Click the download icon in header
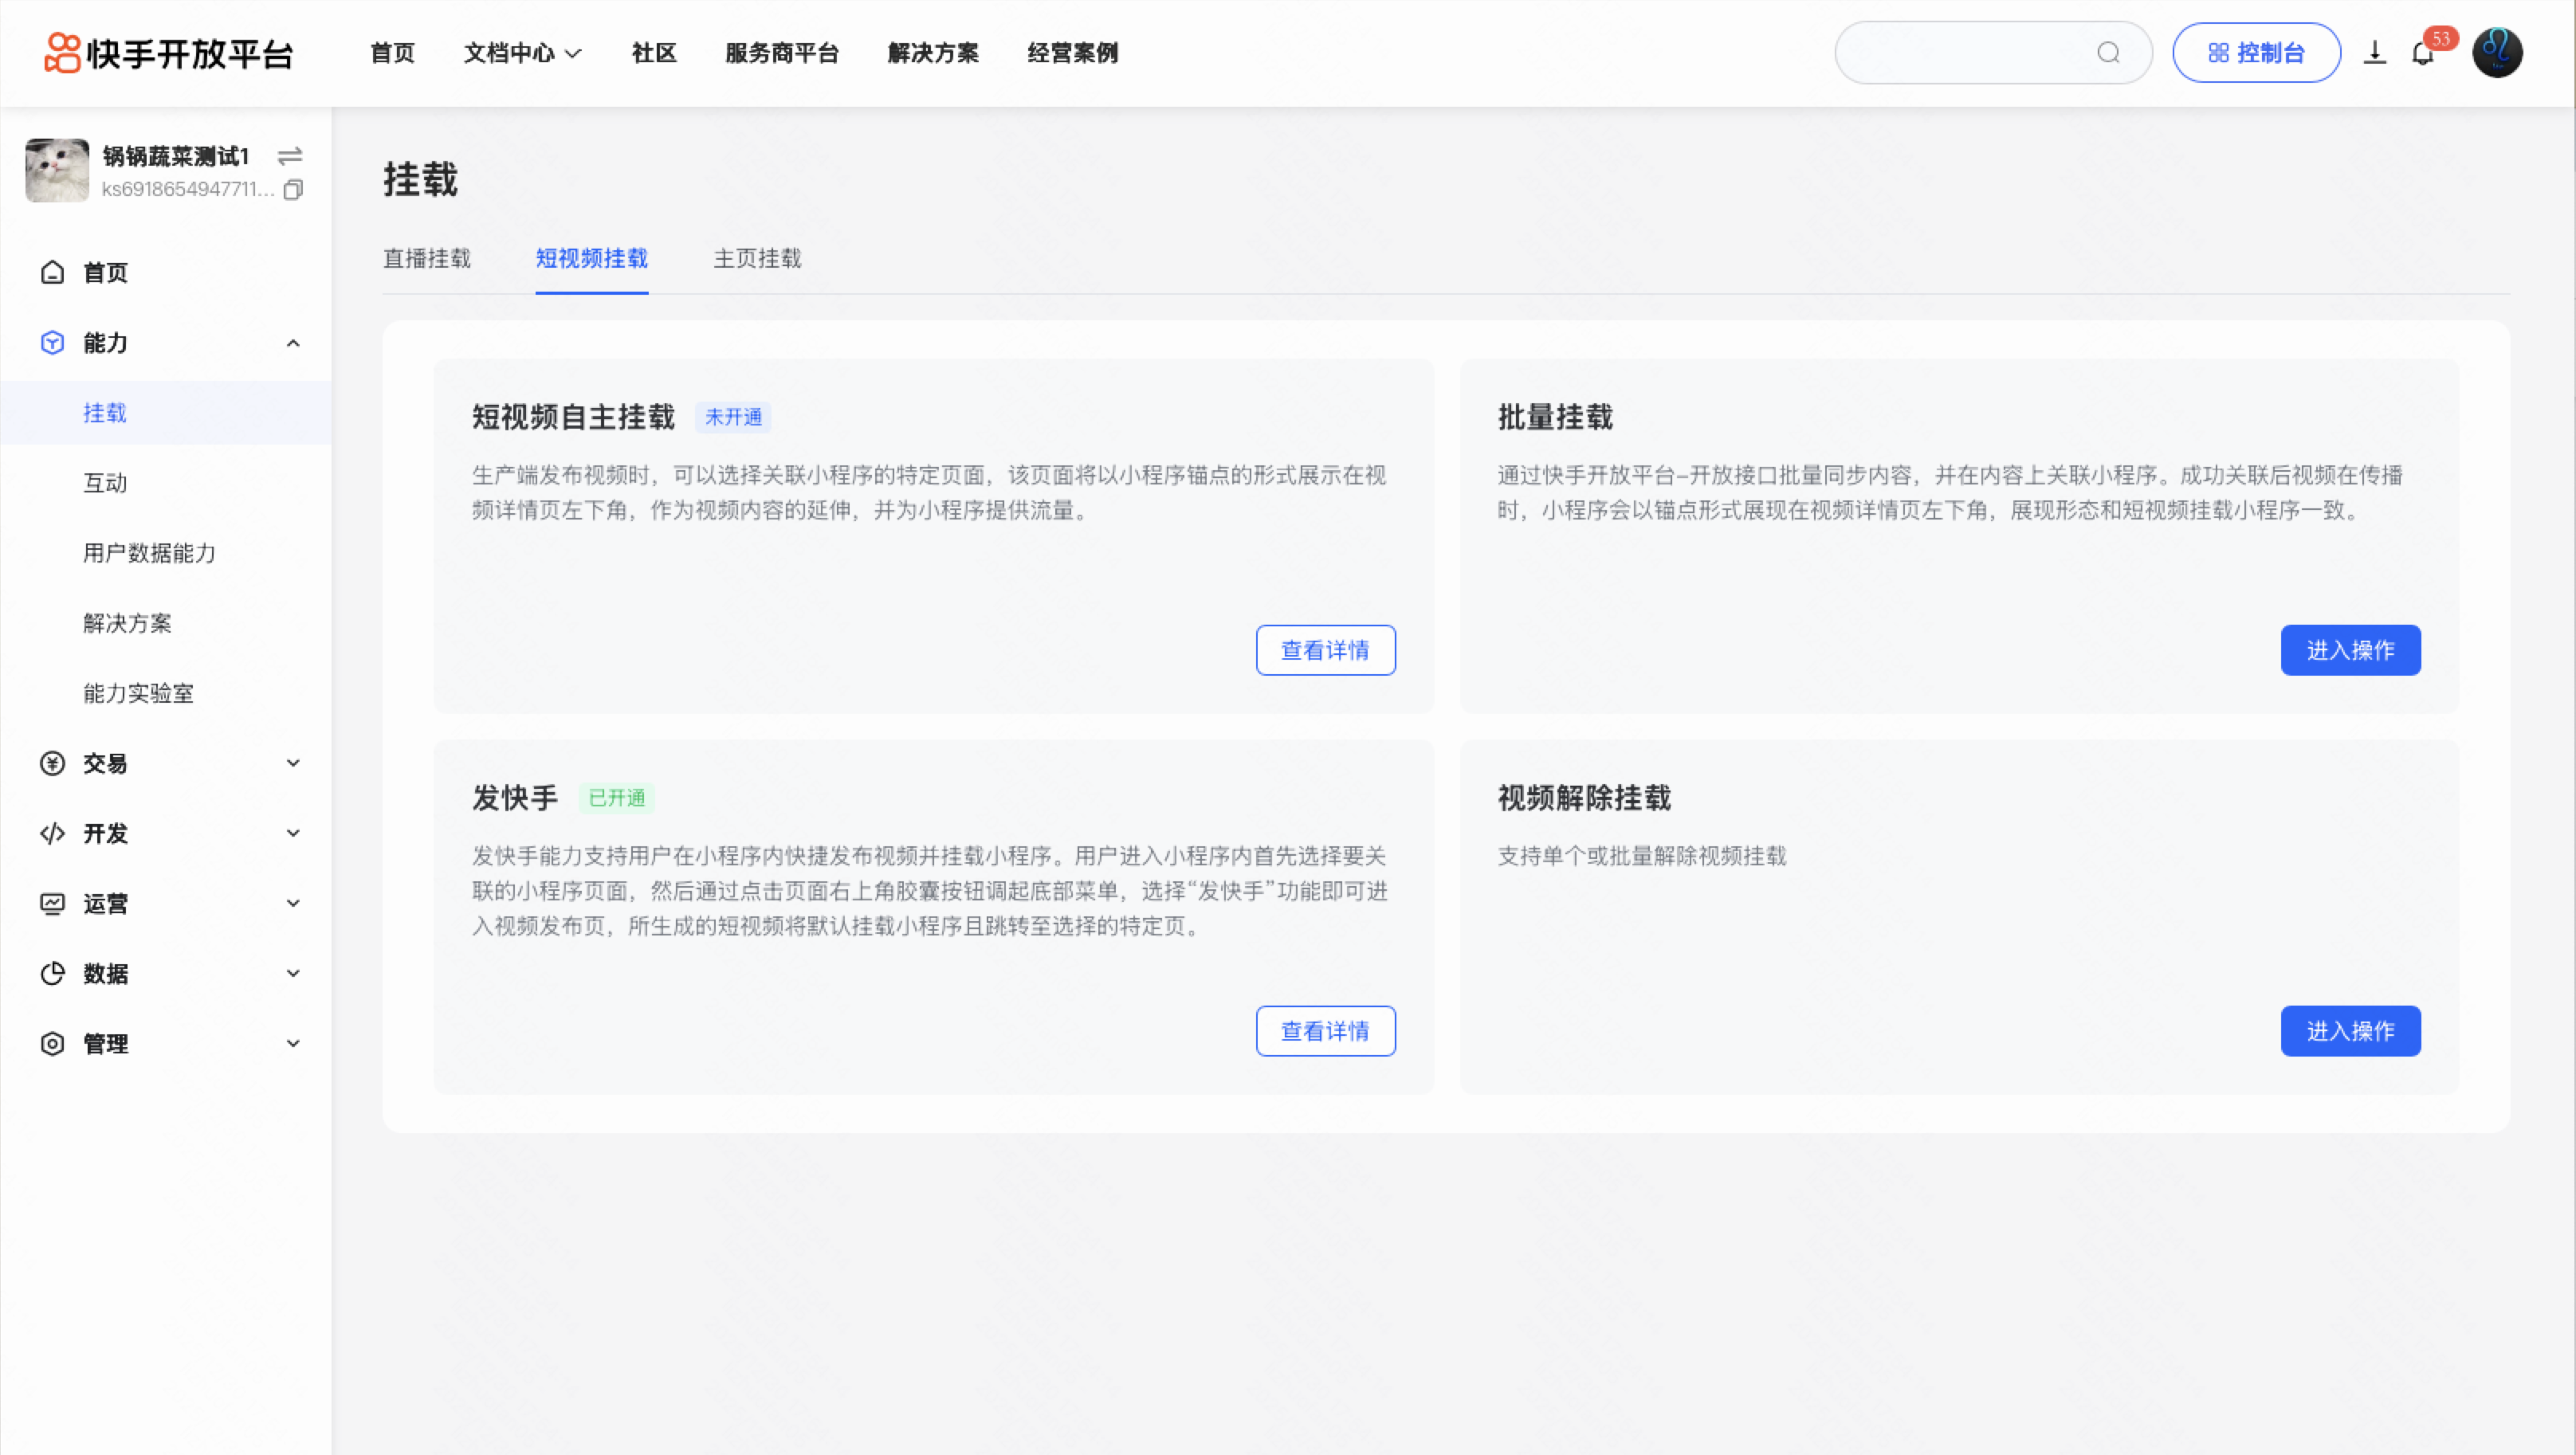Screen dimensions: 2576x1455 (2374, 53)
